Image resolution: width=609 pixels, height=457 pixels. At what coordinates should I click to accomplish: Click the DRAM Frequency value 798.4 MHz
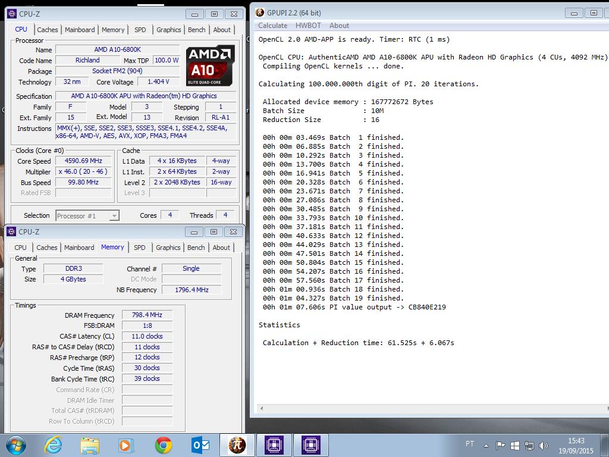coord(147,315)
